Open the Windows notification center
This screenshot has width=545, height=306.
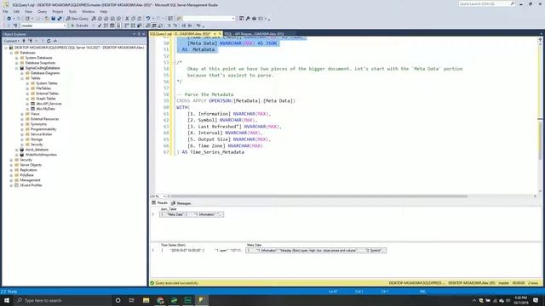click(x=536, y=300)
